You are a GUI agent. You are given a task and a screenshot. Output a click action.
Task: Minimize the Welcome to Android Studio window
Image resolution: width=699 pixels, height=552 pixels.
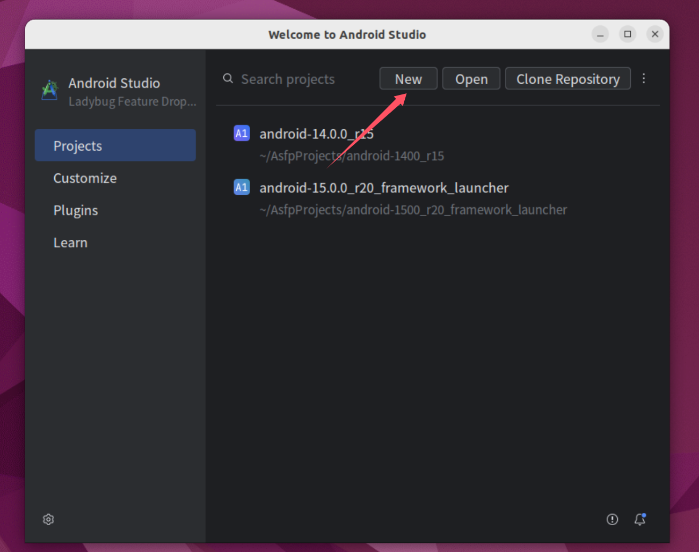pos(600,34)
